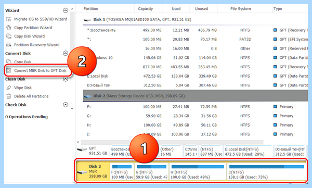Start Copy Disk Wizard

tap(29, 36)
